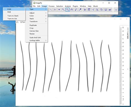Choose Resize menu entry

(x=36, y=34)
